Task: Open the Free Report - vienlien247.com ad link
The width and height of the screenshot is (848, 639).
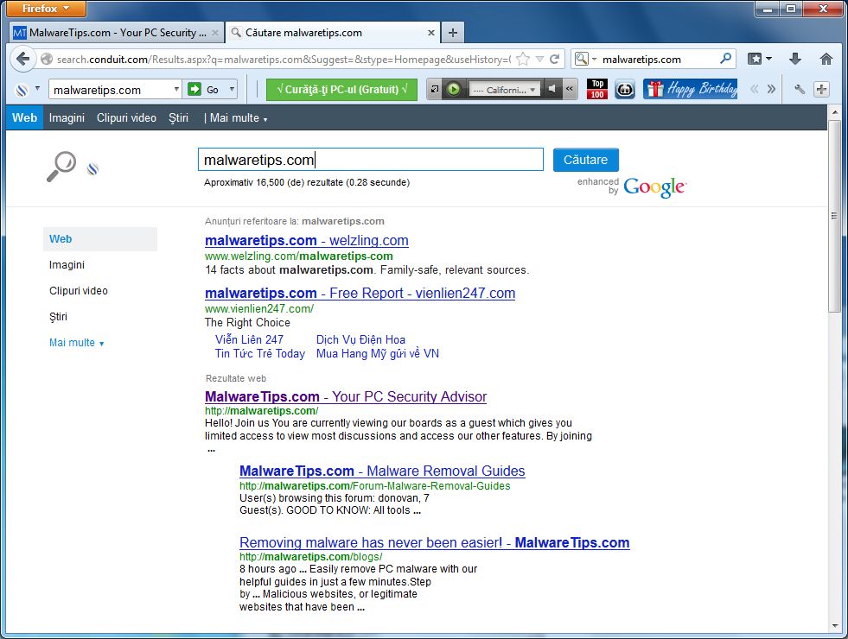Action: (360, 293)
